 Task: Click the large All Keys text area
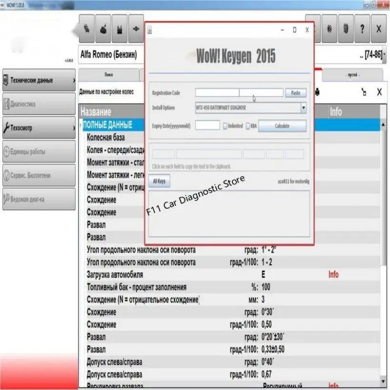click(229, 214)
